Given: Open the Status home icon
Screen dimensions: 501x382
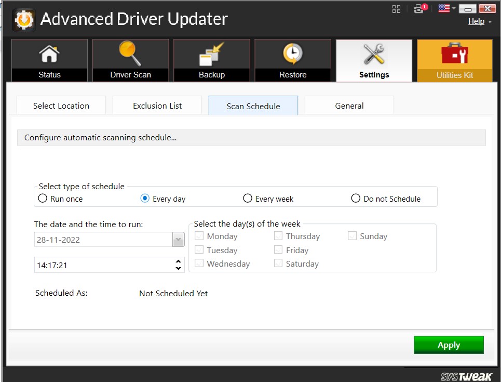Looking at the screenshot, I should (49, 54).
